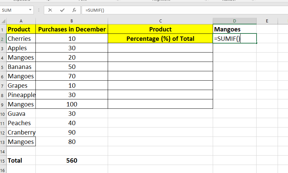
Task: Select row 15 header
Action: [3, 161]
